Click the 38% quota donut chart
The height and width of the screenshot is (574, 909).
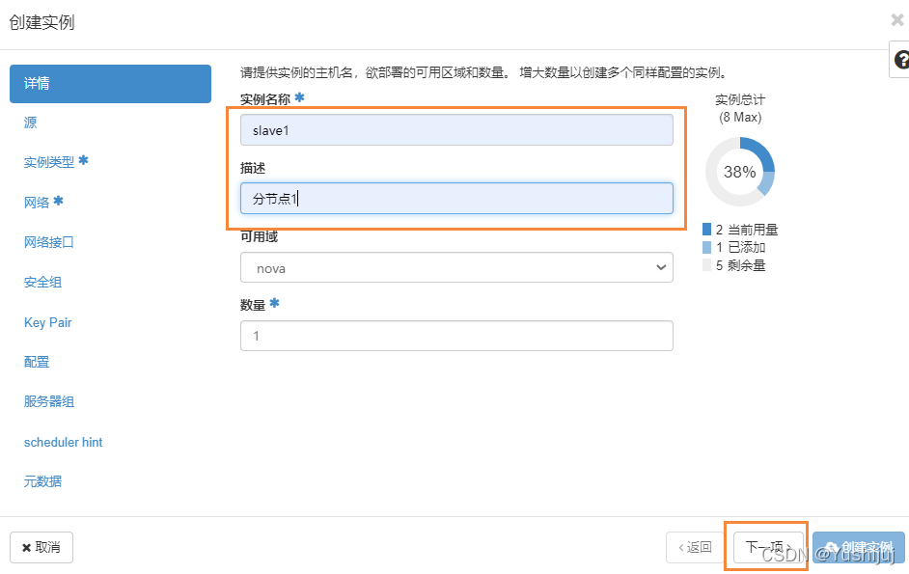click(x=740, y=171)
